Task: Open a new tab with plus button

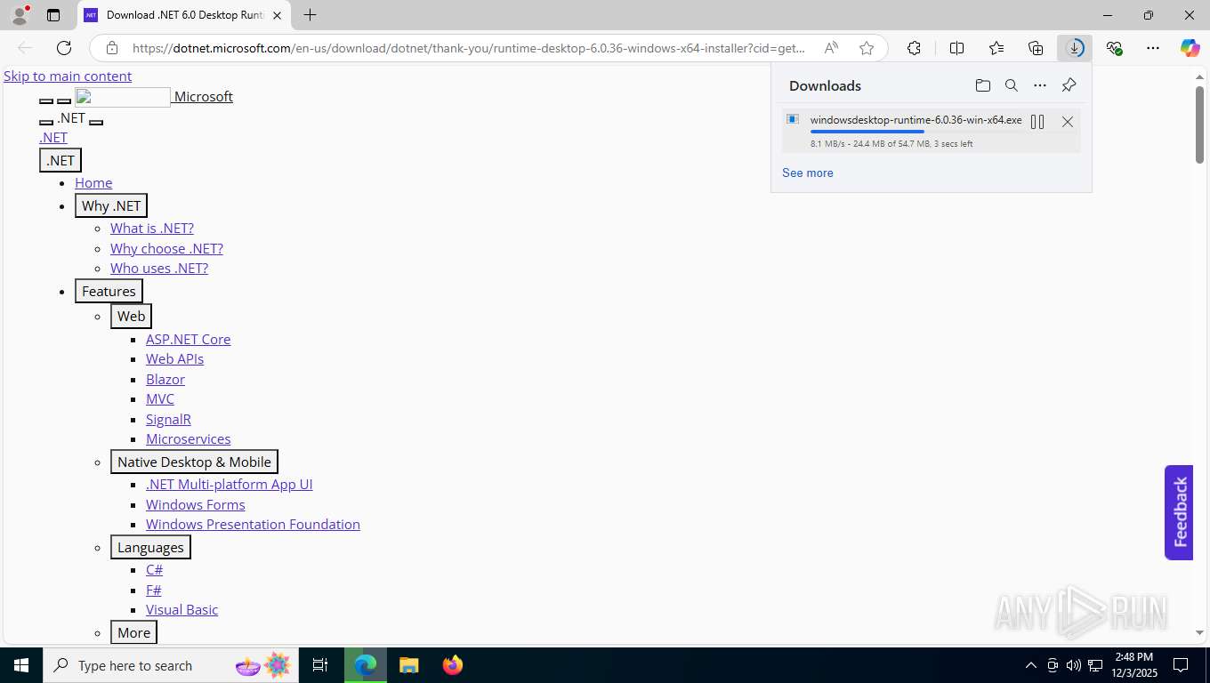Action: click(x=310, y=15)
